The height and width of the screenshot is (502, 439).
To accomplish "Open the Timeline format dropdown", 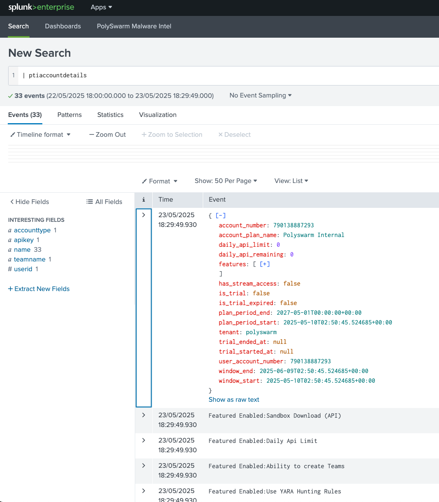I will (40, 134).
